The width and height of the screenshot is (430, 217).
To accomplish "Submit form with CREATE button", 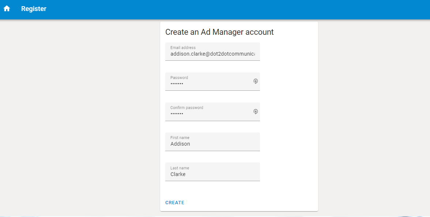I will tap(175, 203).
